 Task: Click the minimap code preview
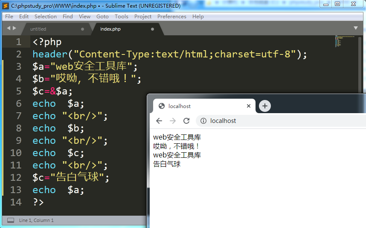pyautogui.click(x=345, y=41)
